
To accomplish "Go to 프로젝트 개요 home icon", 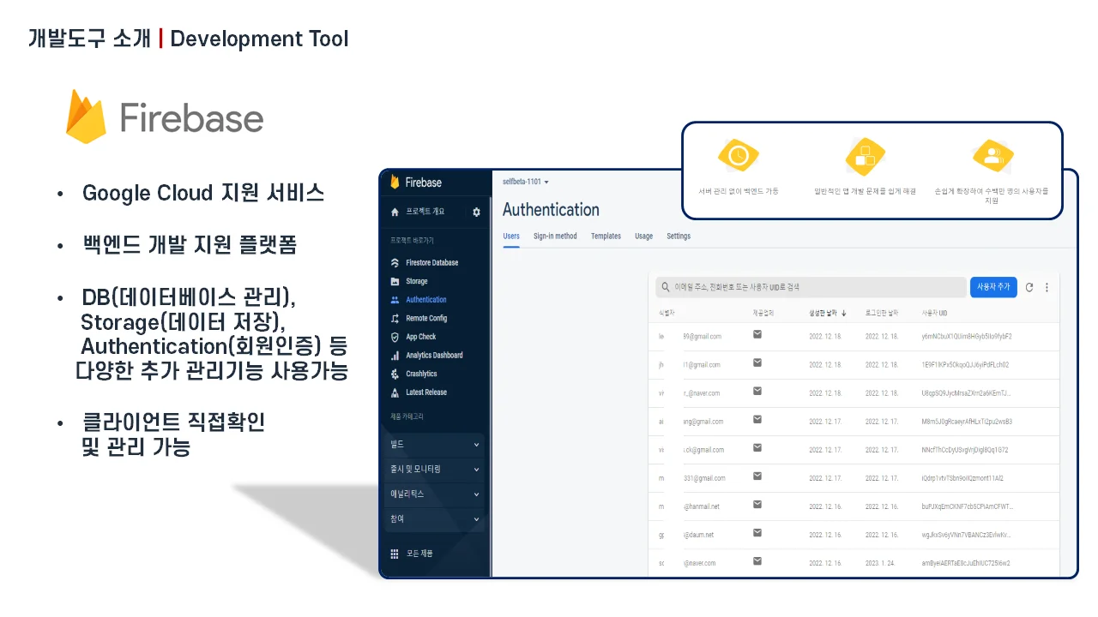I will [395, 212].
